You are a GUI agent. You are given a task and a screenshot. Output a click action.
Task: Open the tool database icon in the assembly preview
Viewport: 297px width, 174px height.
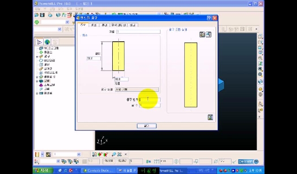pos(202,34)
